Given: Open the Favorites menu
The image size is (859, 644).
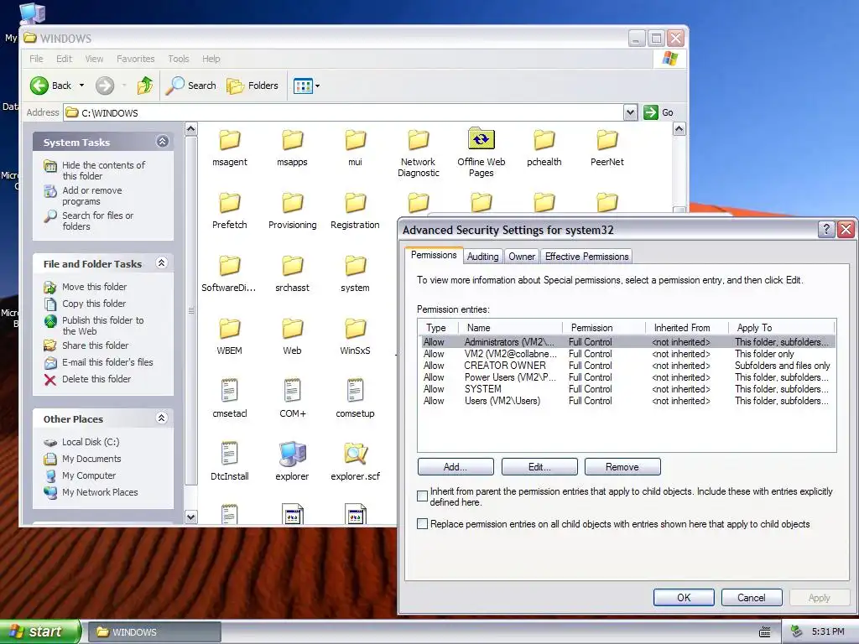Looking at the screenshot, I should coord(135,59).
